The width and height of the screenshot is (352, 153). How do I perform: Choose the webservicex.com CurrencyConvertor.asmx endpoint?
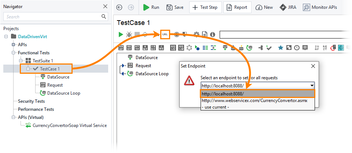pyautogui.click(x=257, y=101)
